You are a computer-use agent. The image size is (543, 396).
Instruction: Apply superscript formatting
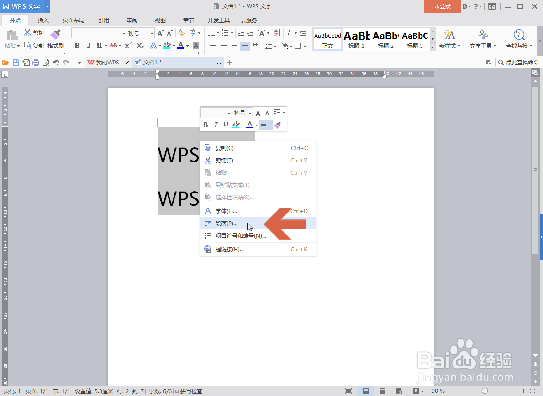point(128,46)
